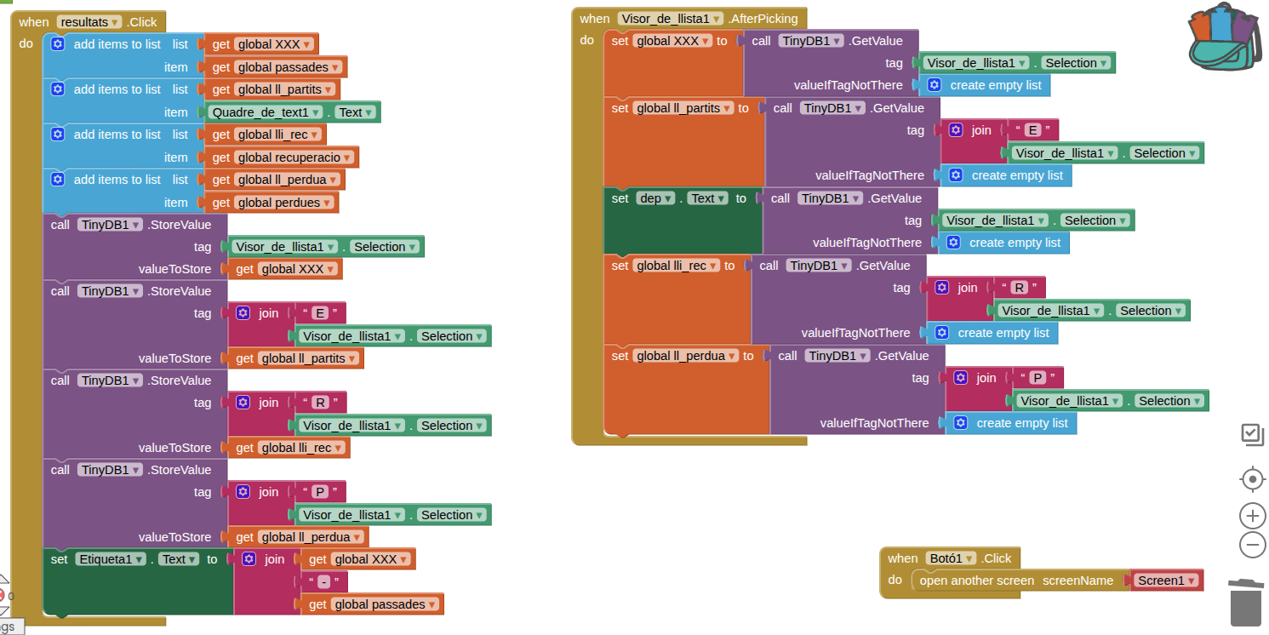Click gear on add items for global lli_rec
Image resolution: width=1269 pixels, height=635 pixels.
[x=58, y=134]
